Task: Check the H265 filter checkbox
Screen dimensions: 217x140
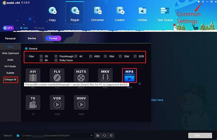Action: point(91,56)
